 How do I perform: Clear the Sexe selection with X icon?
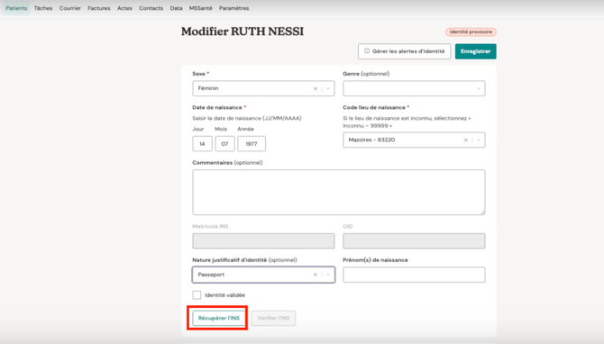(x=316, y=88)
